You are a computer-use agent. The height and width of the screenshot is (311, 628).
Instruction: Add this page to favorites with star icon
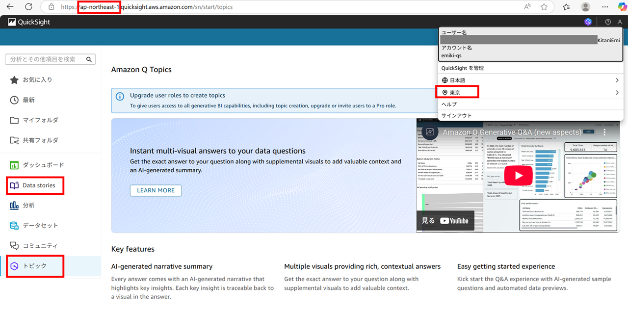tap(544, 7)
